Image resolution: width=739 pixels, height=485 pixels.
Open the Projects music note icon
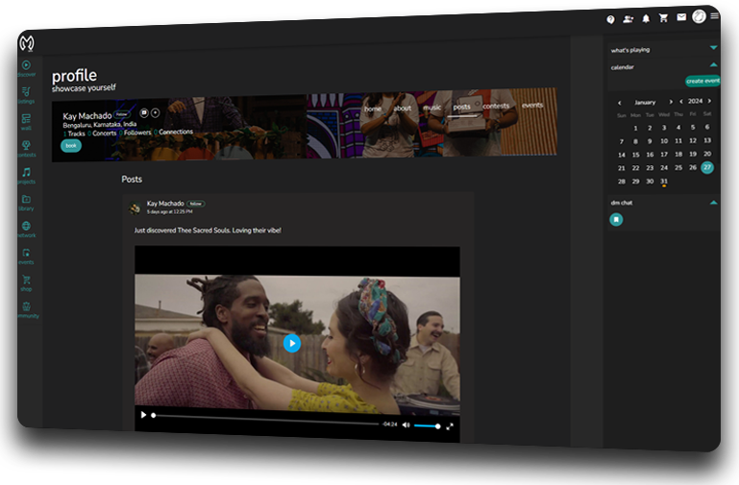pyautogui.click(x=26, y=173)
